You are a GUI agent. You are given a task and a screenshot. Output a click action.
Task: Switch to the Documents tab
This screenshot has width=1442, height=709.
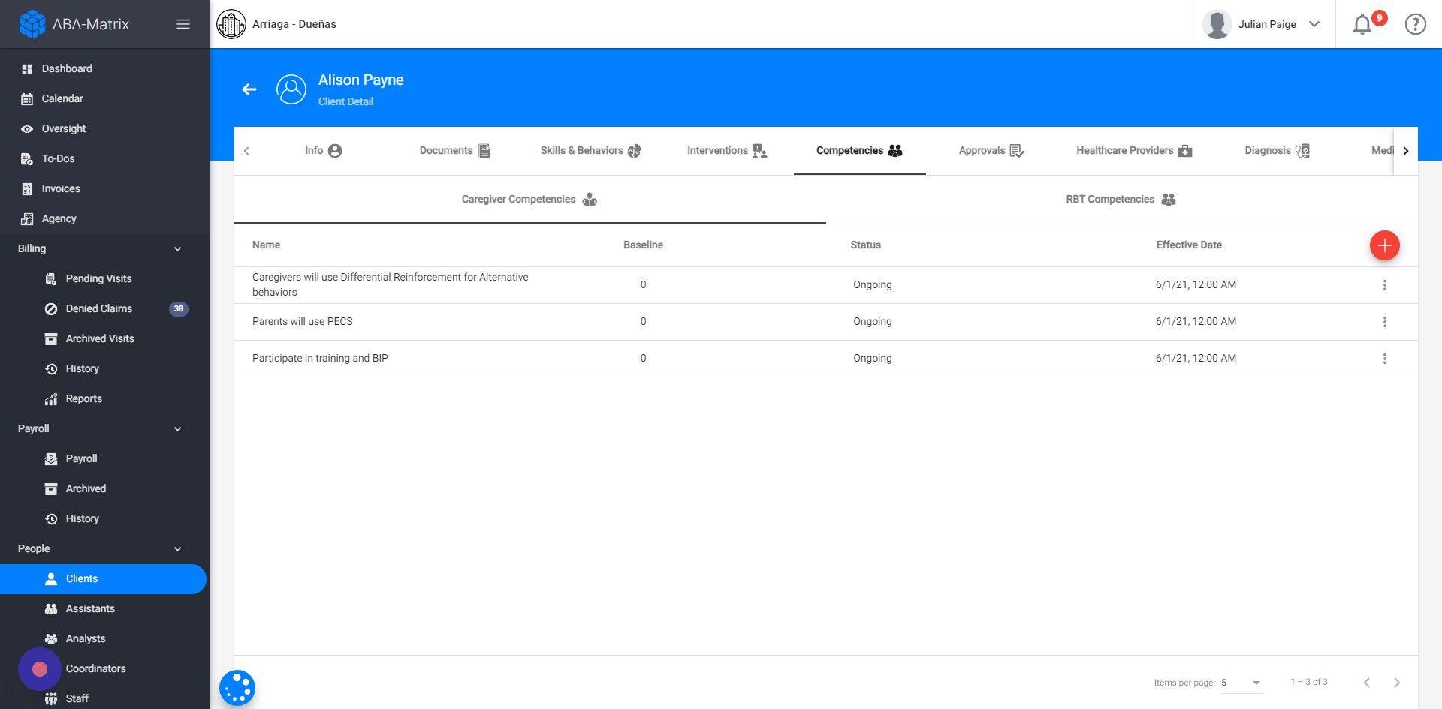(455, 151)
